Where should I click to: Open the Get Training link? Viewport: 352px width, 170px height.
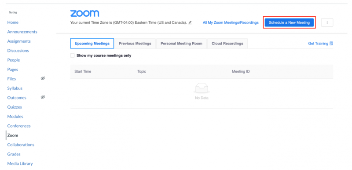pos(318,44)
